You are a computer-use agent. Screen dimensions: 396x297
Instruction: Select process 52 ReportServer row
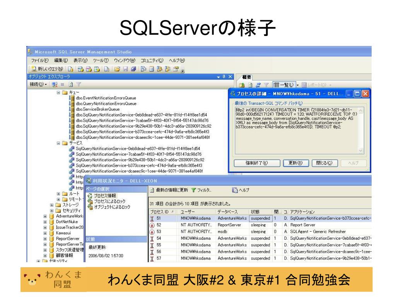(260, 225)
